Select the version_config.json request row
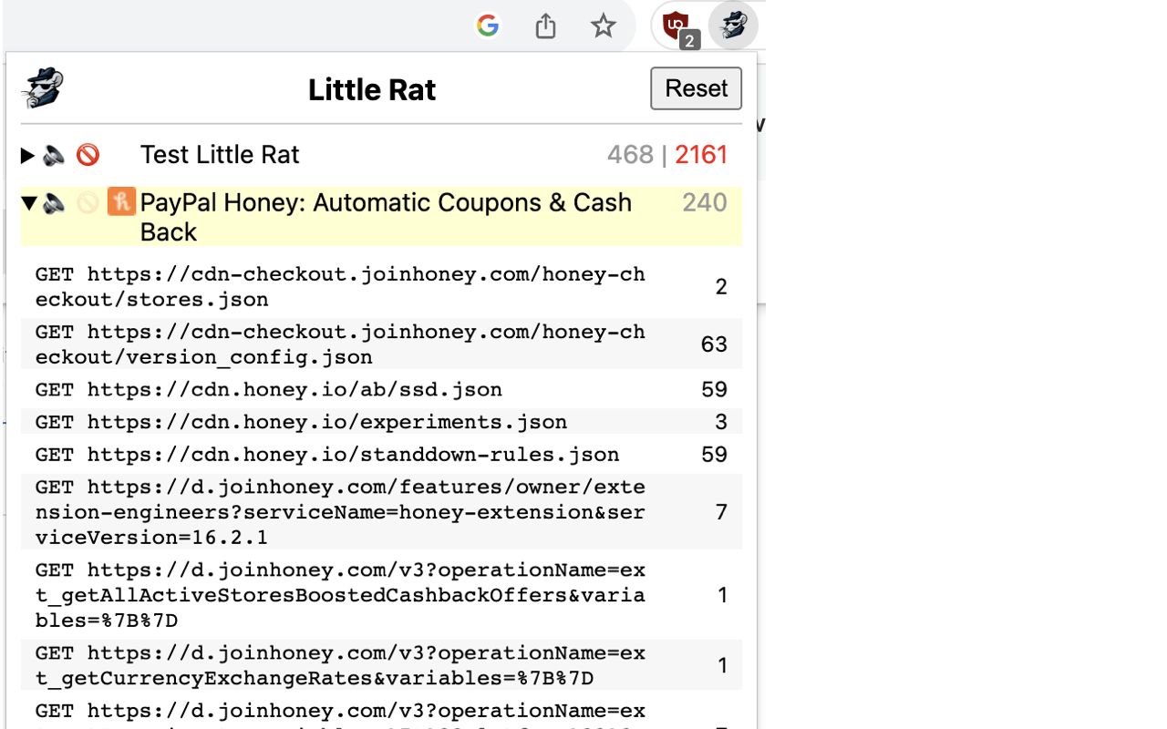This screenshot has height=729, width=1167. click(x=365, y=344)
